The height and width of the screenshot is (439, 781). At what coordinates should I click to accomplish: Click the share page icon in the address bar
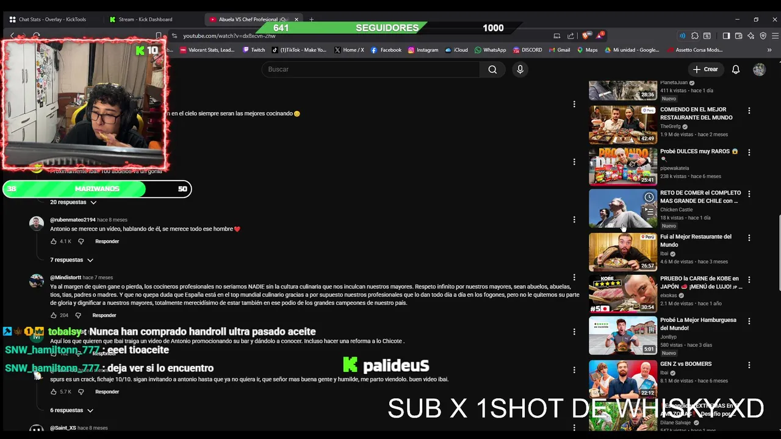pyautogui.click(x=570, y=36)
